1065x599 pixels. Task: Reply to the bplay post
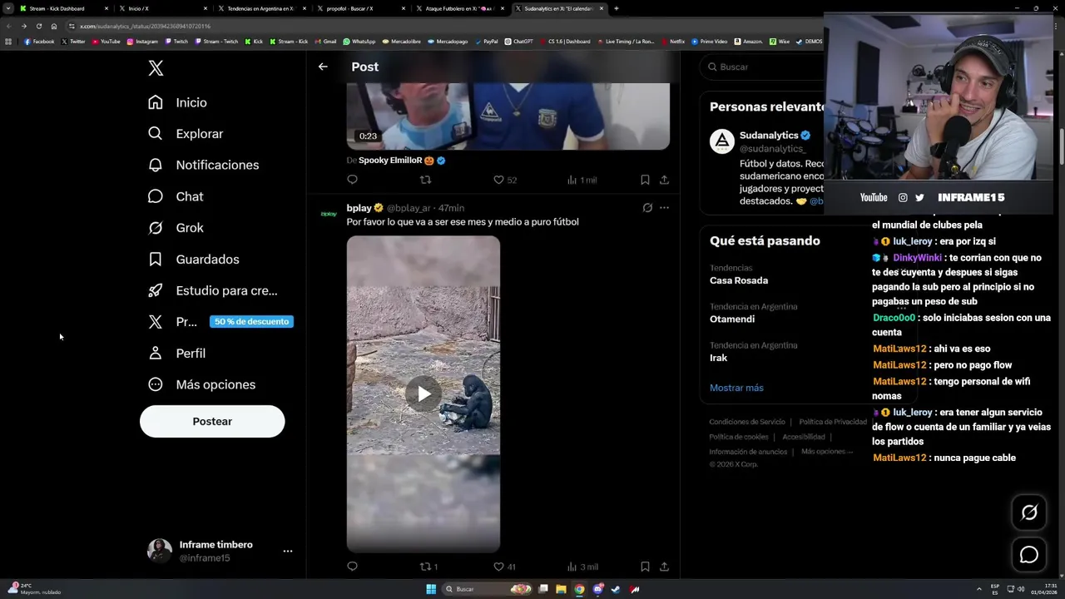coord(352,567)
